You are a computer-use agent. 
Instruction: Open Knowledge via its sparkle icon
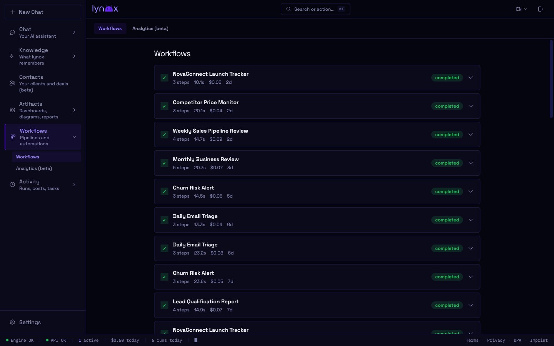click(12, 56)
